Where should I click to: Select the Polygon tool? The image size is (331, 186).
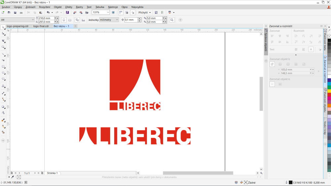(3, 79)
